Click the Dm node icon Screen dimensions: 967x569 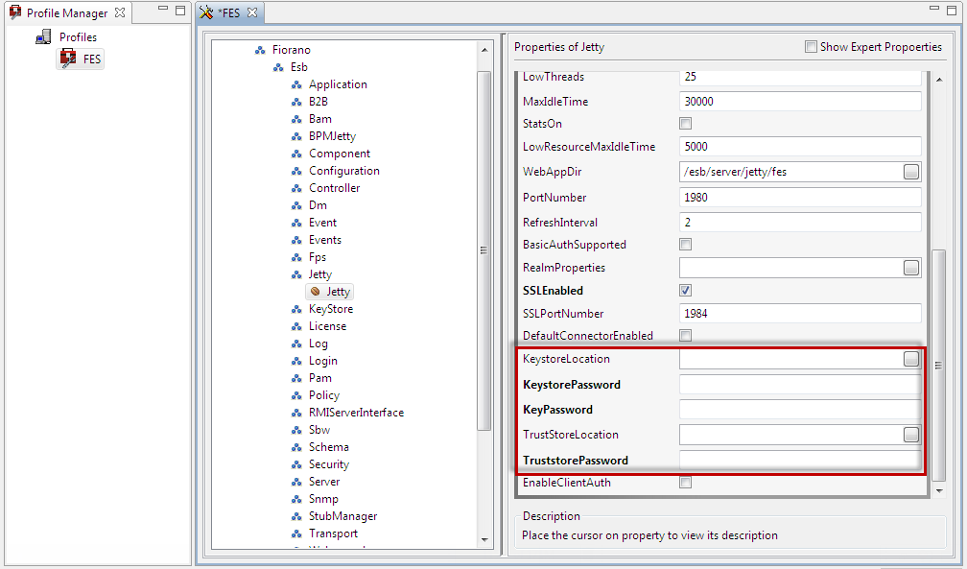tap(296, 205)
